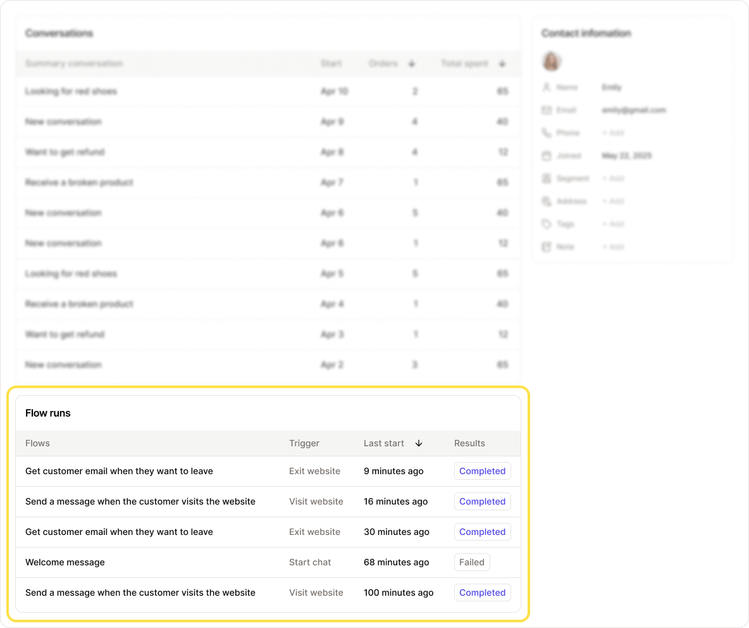Toggle sort order on Total spent column
This screenshot has width=749, height=628.
coord(502,63)
